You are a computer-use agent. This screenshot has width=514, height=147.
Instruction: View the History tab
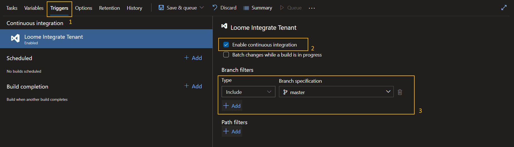click(x=134, y=8)
